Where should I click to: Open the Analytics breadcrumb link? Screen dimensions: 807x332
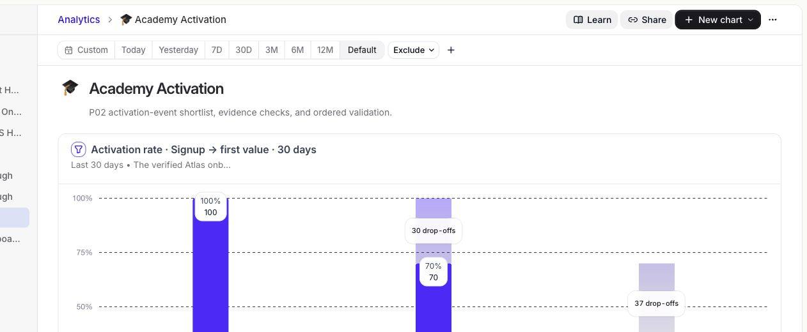(x=79, y=20)
